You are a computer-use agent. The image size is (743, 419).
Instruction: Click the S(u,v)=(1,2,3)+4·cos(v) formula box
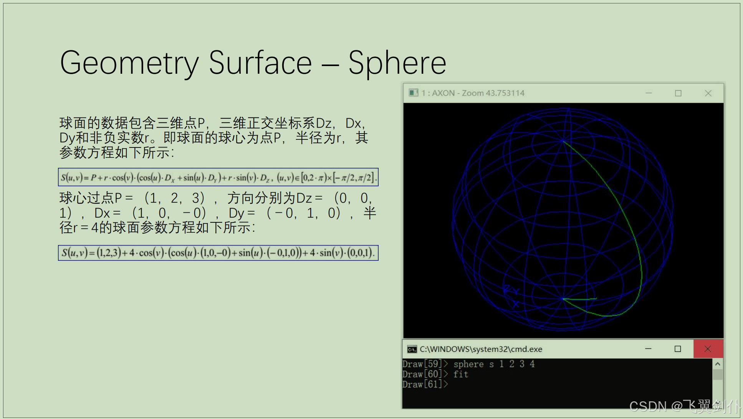[218, 253]
